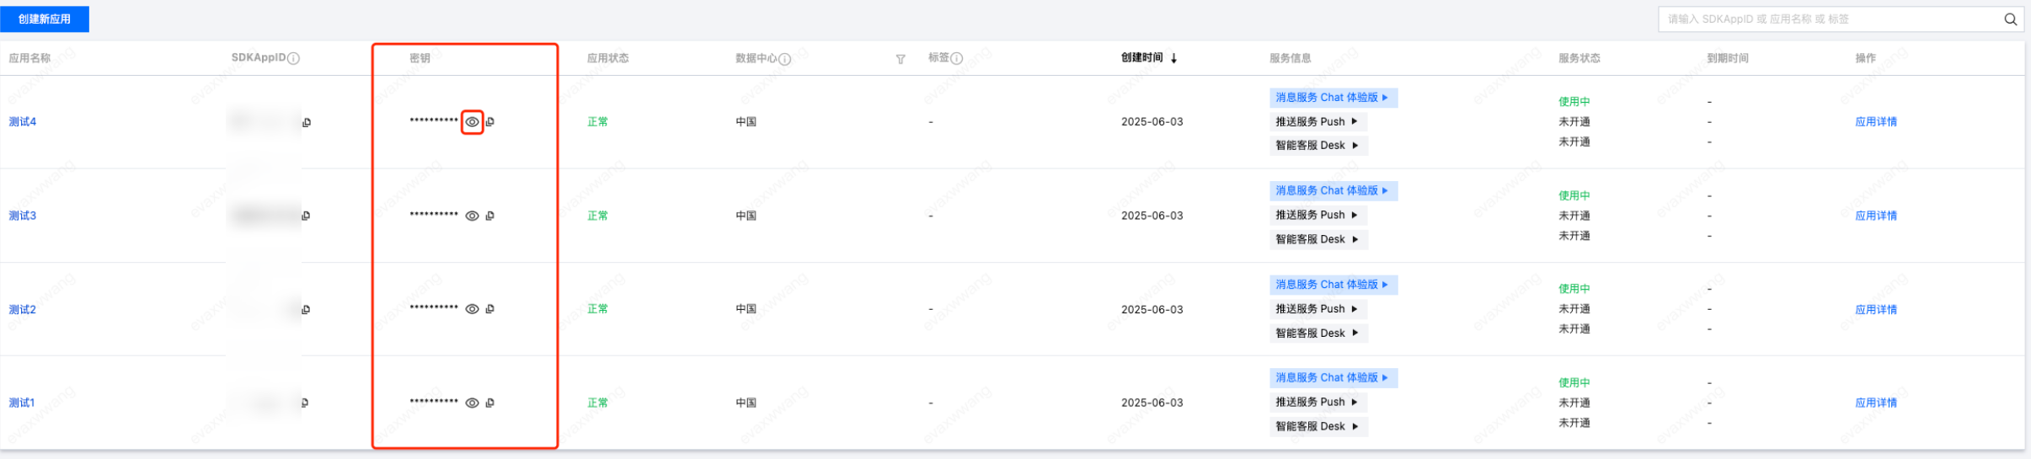Focus the SDKAppID search input field
2031x459 pixels.
(x=1828, y=19)
